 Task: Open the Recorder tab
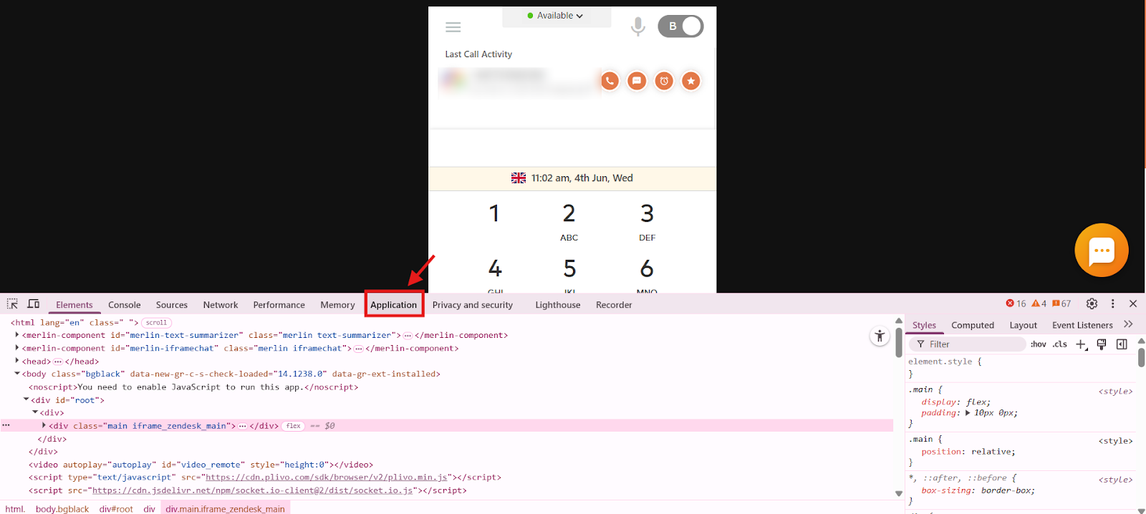click(x=614, y=305)
